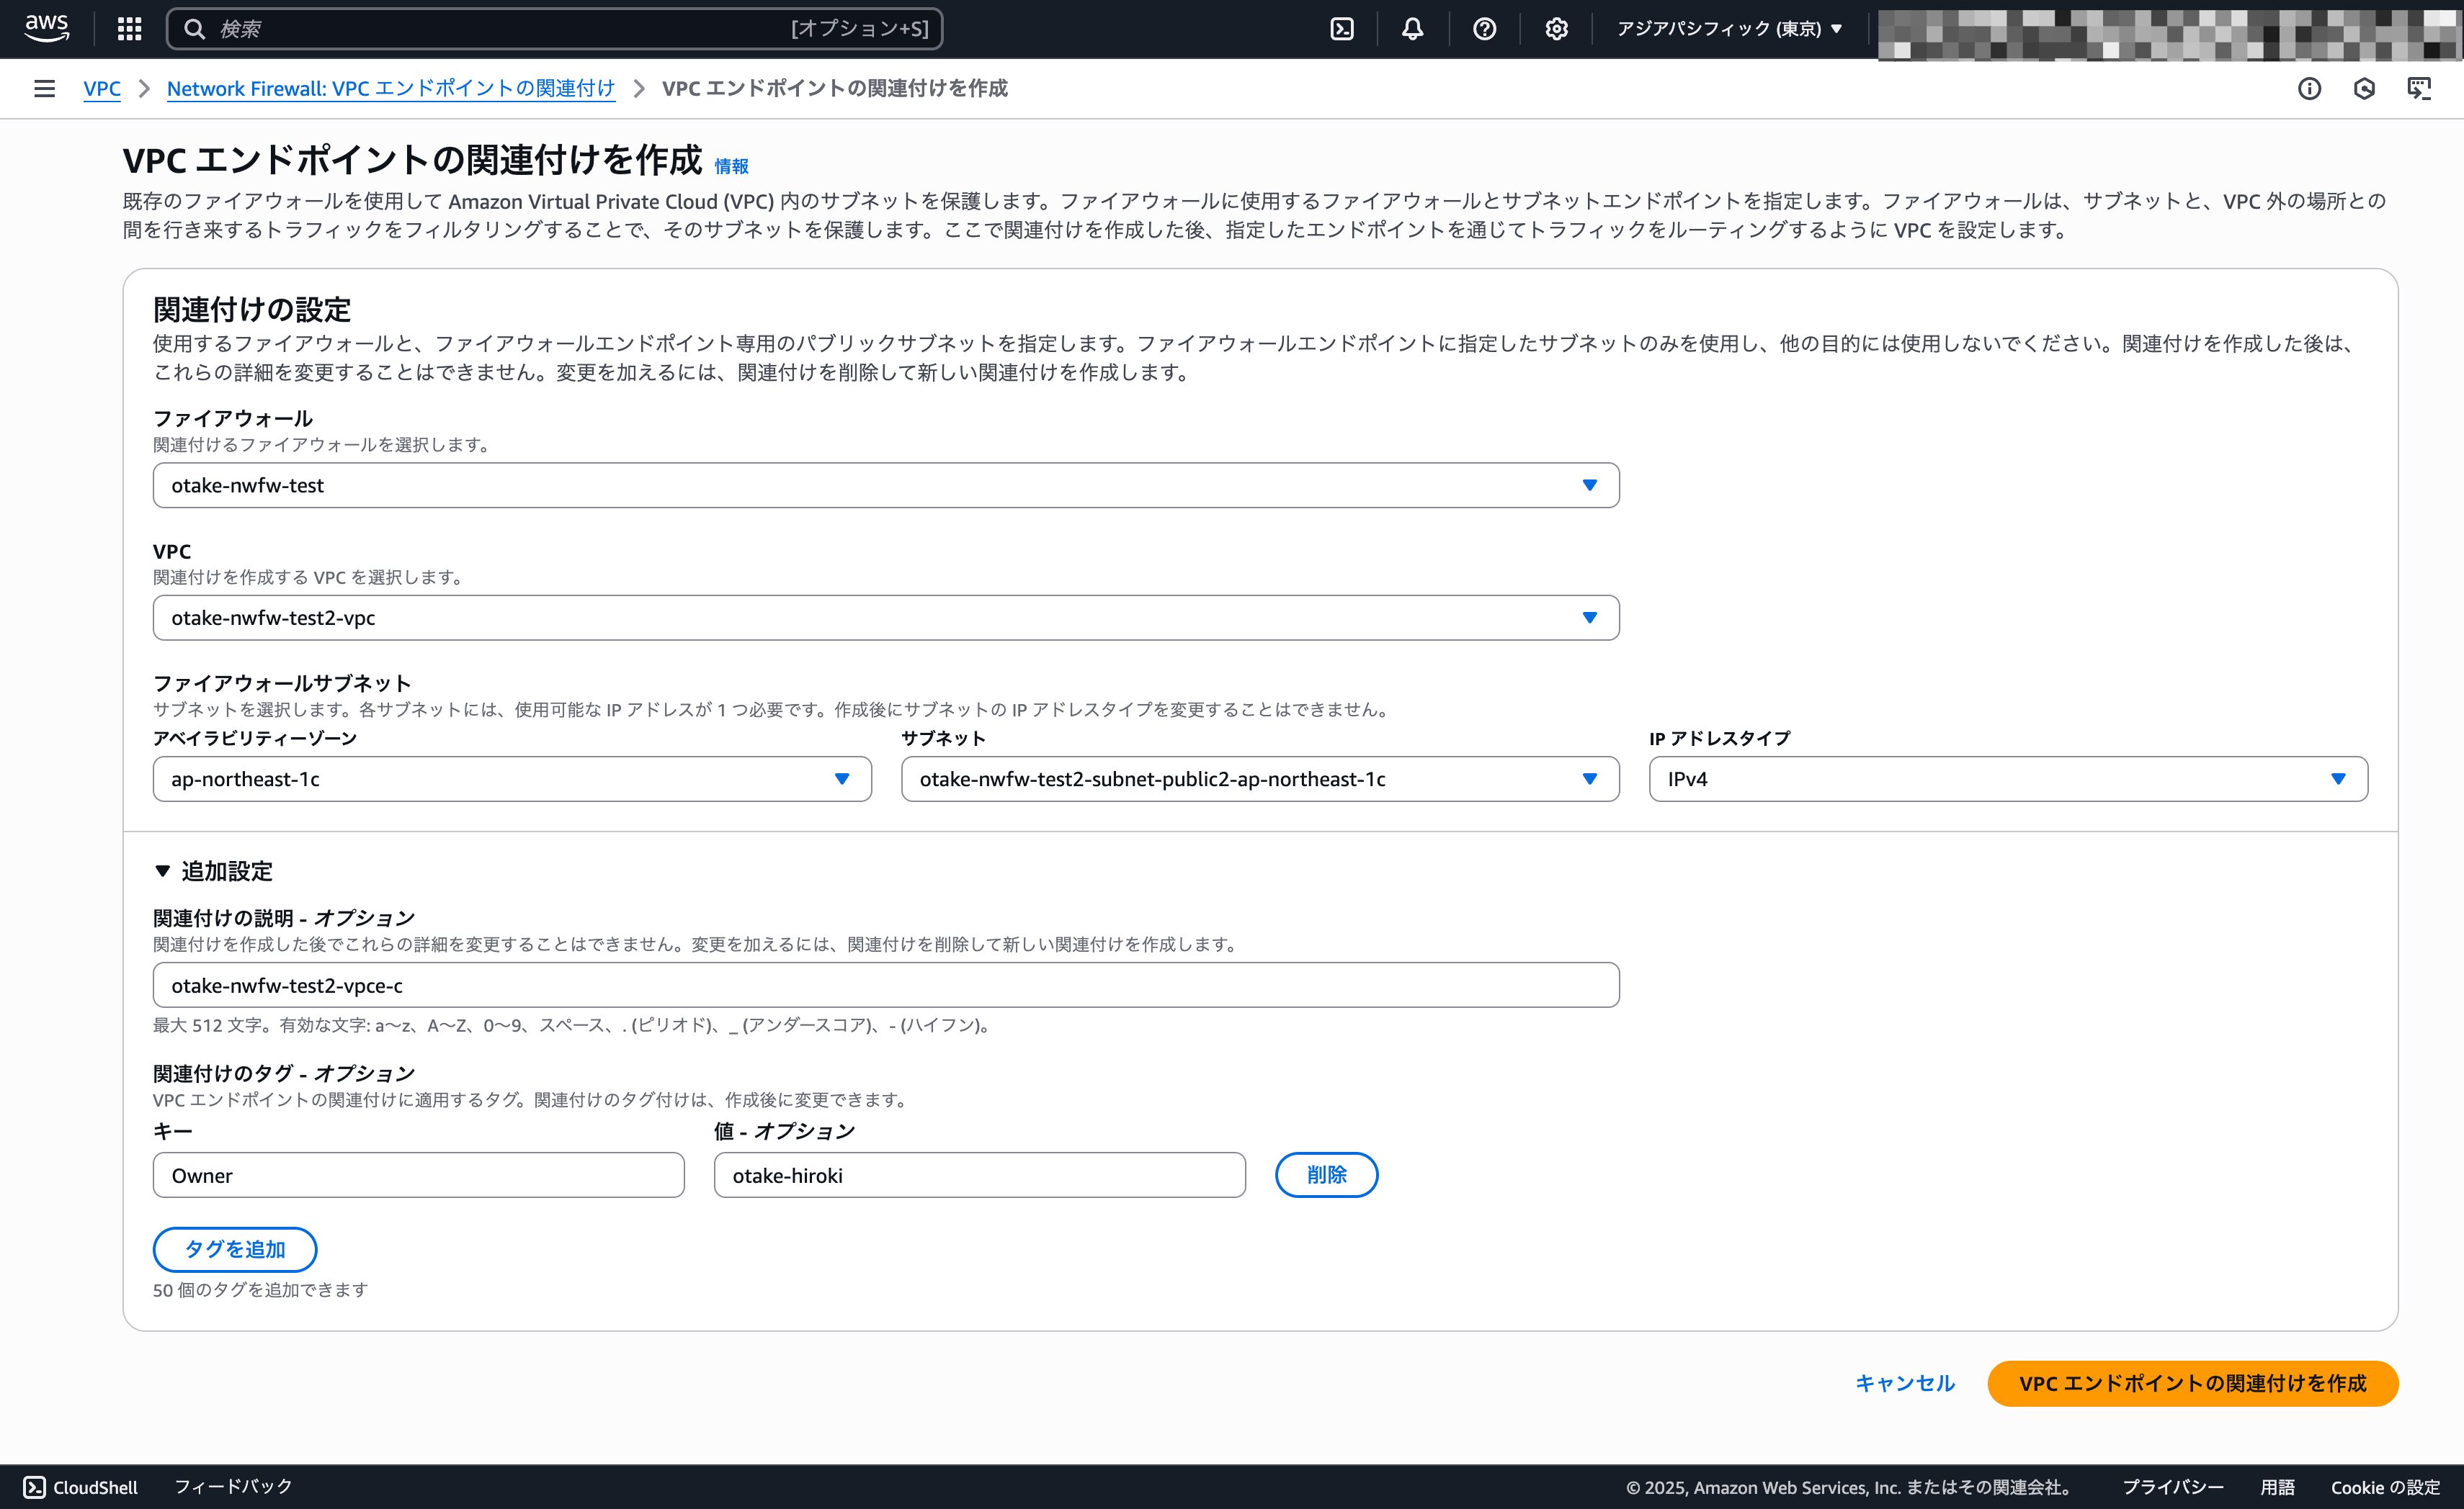Toggle the hamburger navigation menu
Screen dimensions: 2464x1509
44,88
